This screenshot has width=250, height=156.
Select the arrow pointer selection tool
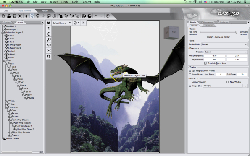tap(26, 16)
